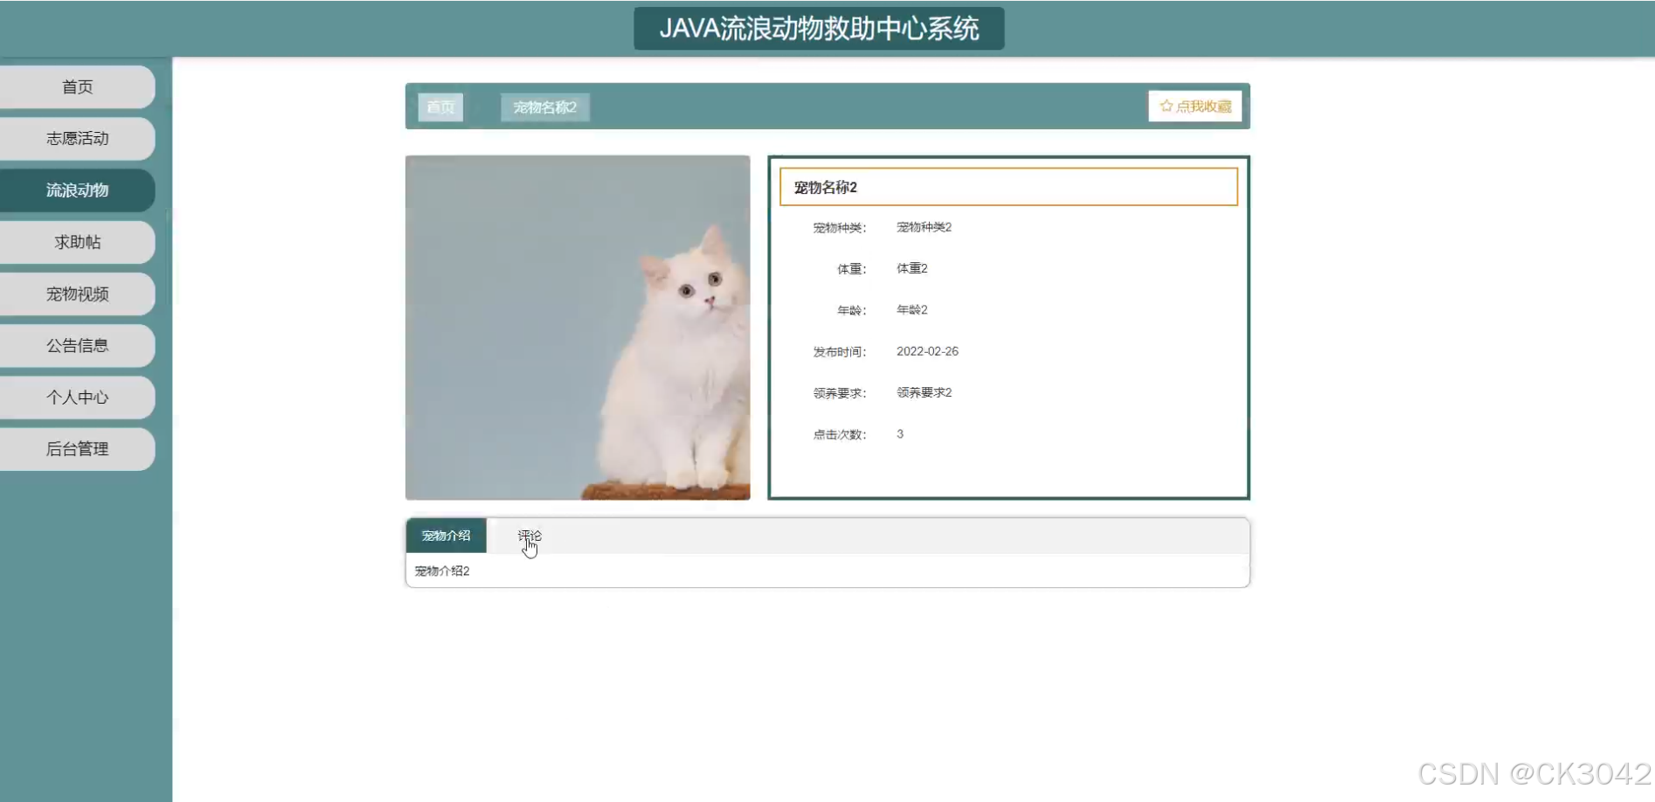Screen dimensions: 1655x802
Task: Return to 首页 via sidebar
Action: [x=77, y=86]
